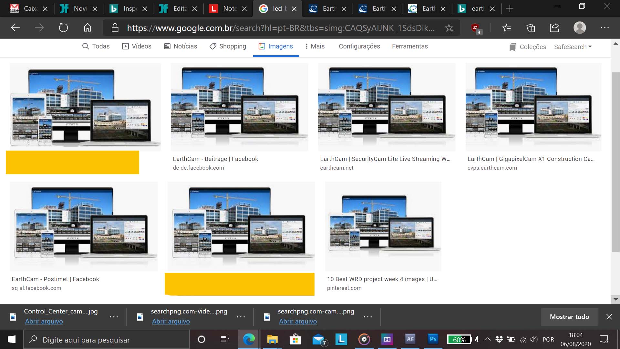The image size is (620, 349).
Task: Expand the SafeSearch dropdown
Action: click(573, 47)
